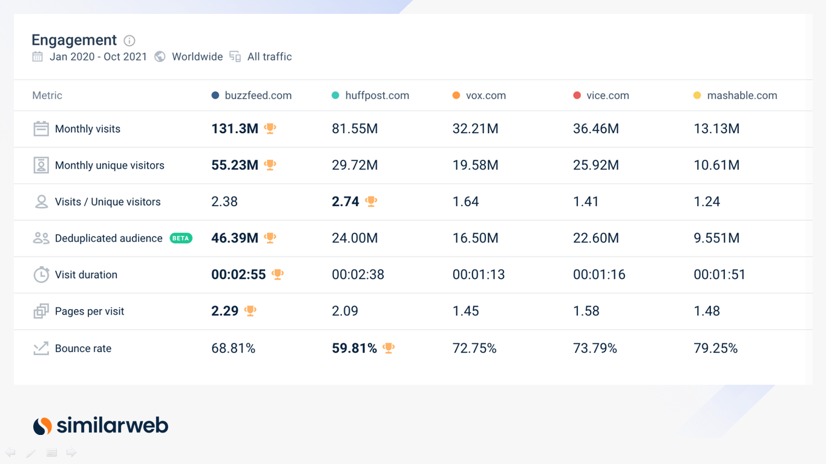Click the trophy icon next to 55.23M
Image resolution: width=826 pixels, height=464 pixels.
pos(270,165)
